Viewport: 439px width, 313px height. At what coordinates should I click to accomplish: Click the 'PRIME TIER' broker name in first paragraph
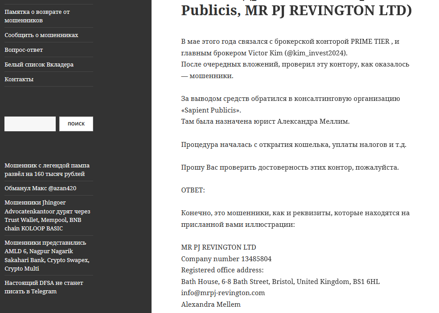[x=370, y=42]
